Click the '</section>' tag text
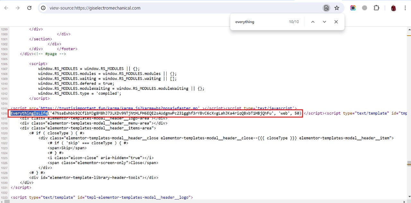 tap(40, 39)
